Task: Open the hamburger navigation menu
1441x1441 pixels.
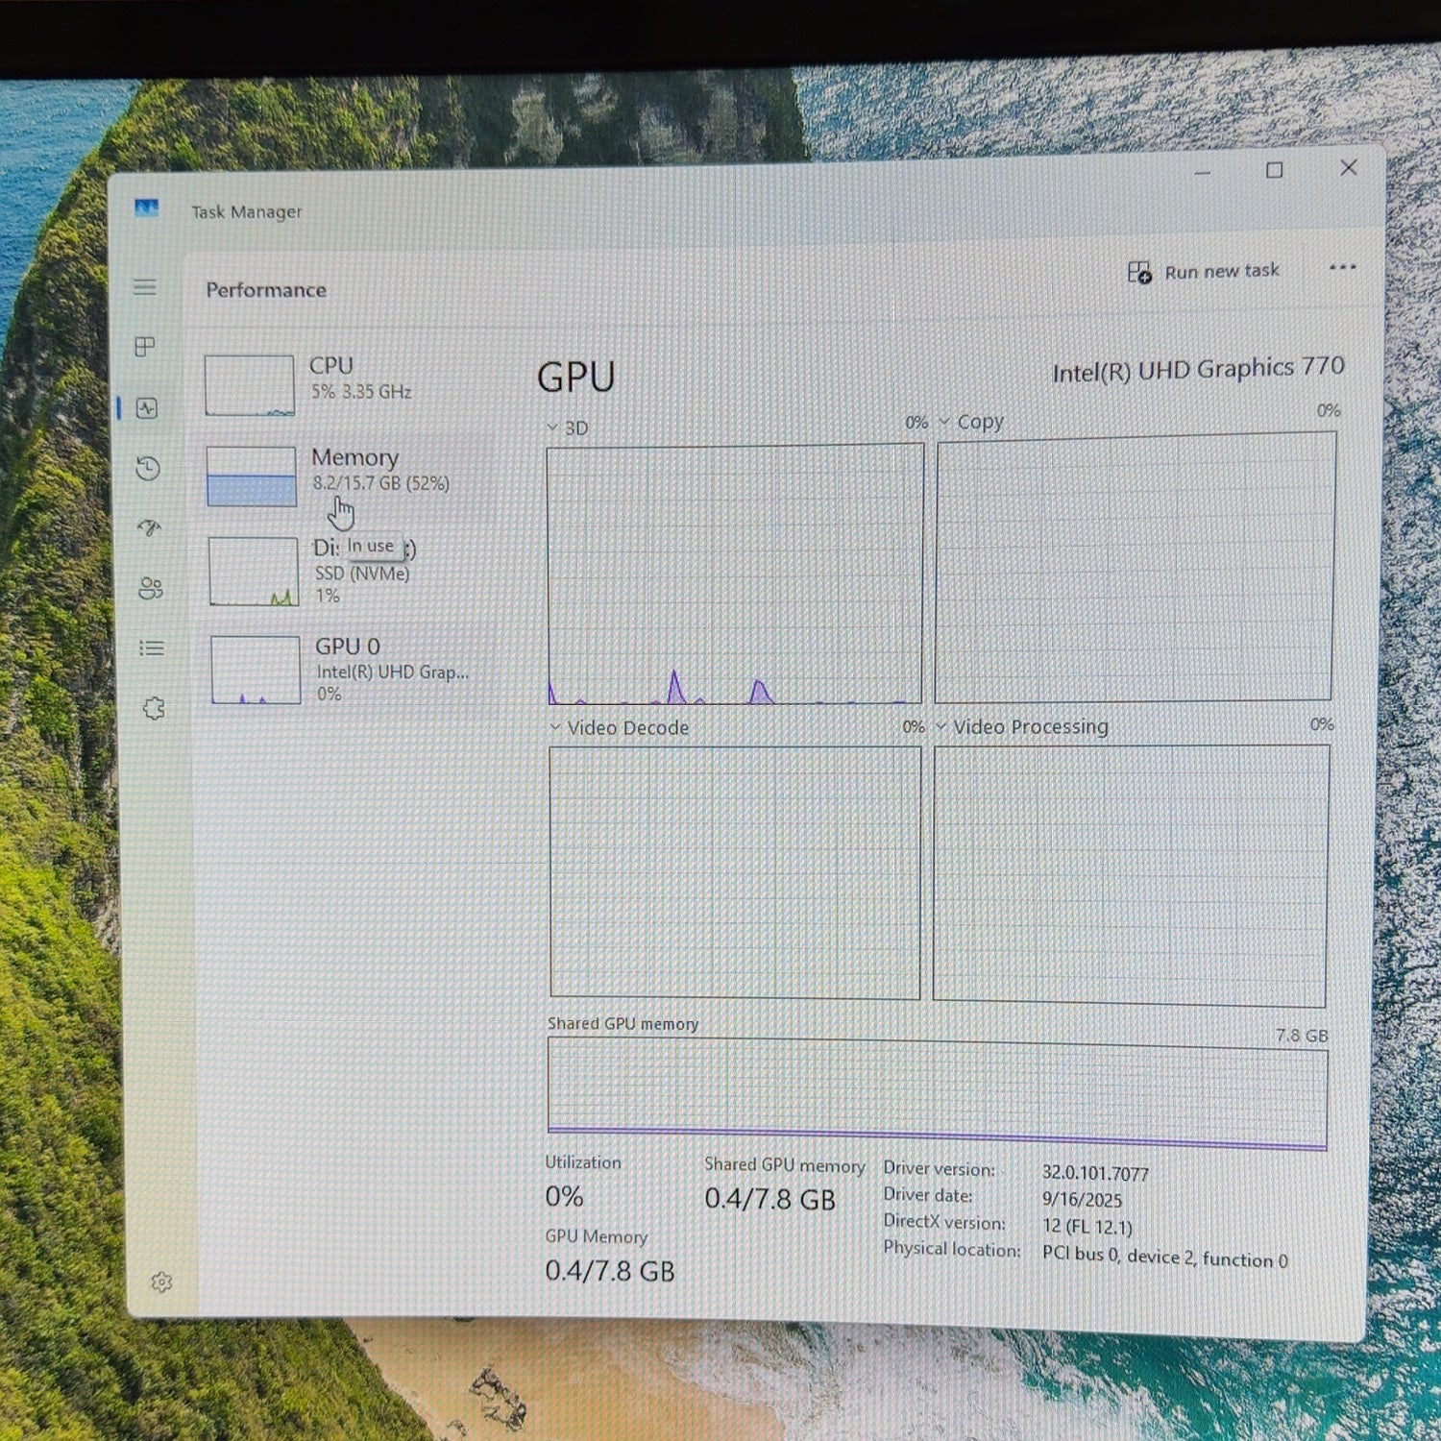Action: pos(145,287)
